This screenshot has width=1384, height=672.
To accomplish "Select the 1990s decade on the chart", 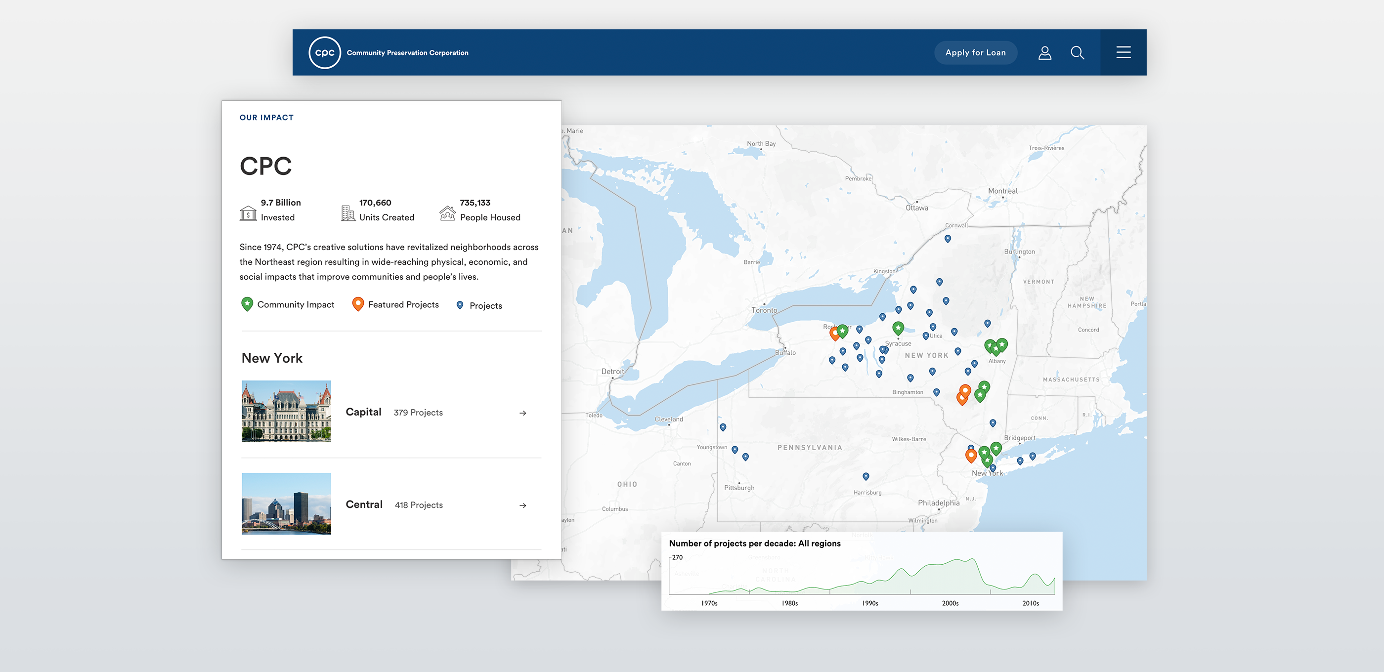I will 870,603.
